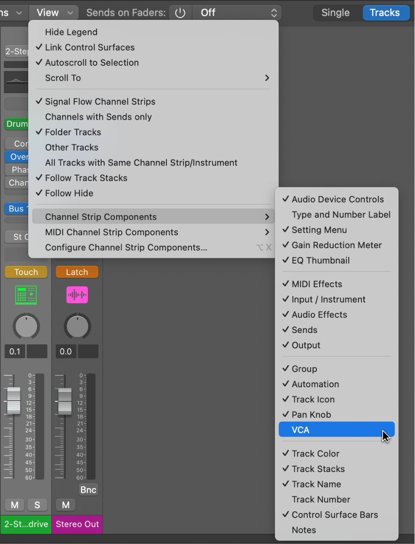
Task: Select Hide Legend from the View menu
Action: (71, 32)
